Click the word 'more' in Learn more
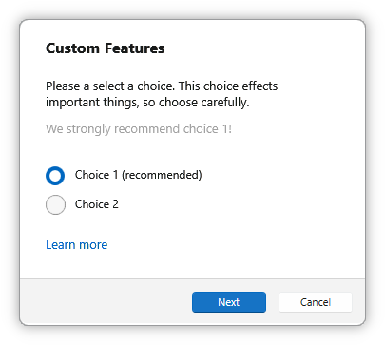Screen dimensions: 385x345 pyautogui.click(x=93, y=245)
